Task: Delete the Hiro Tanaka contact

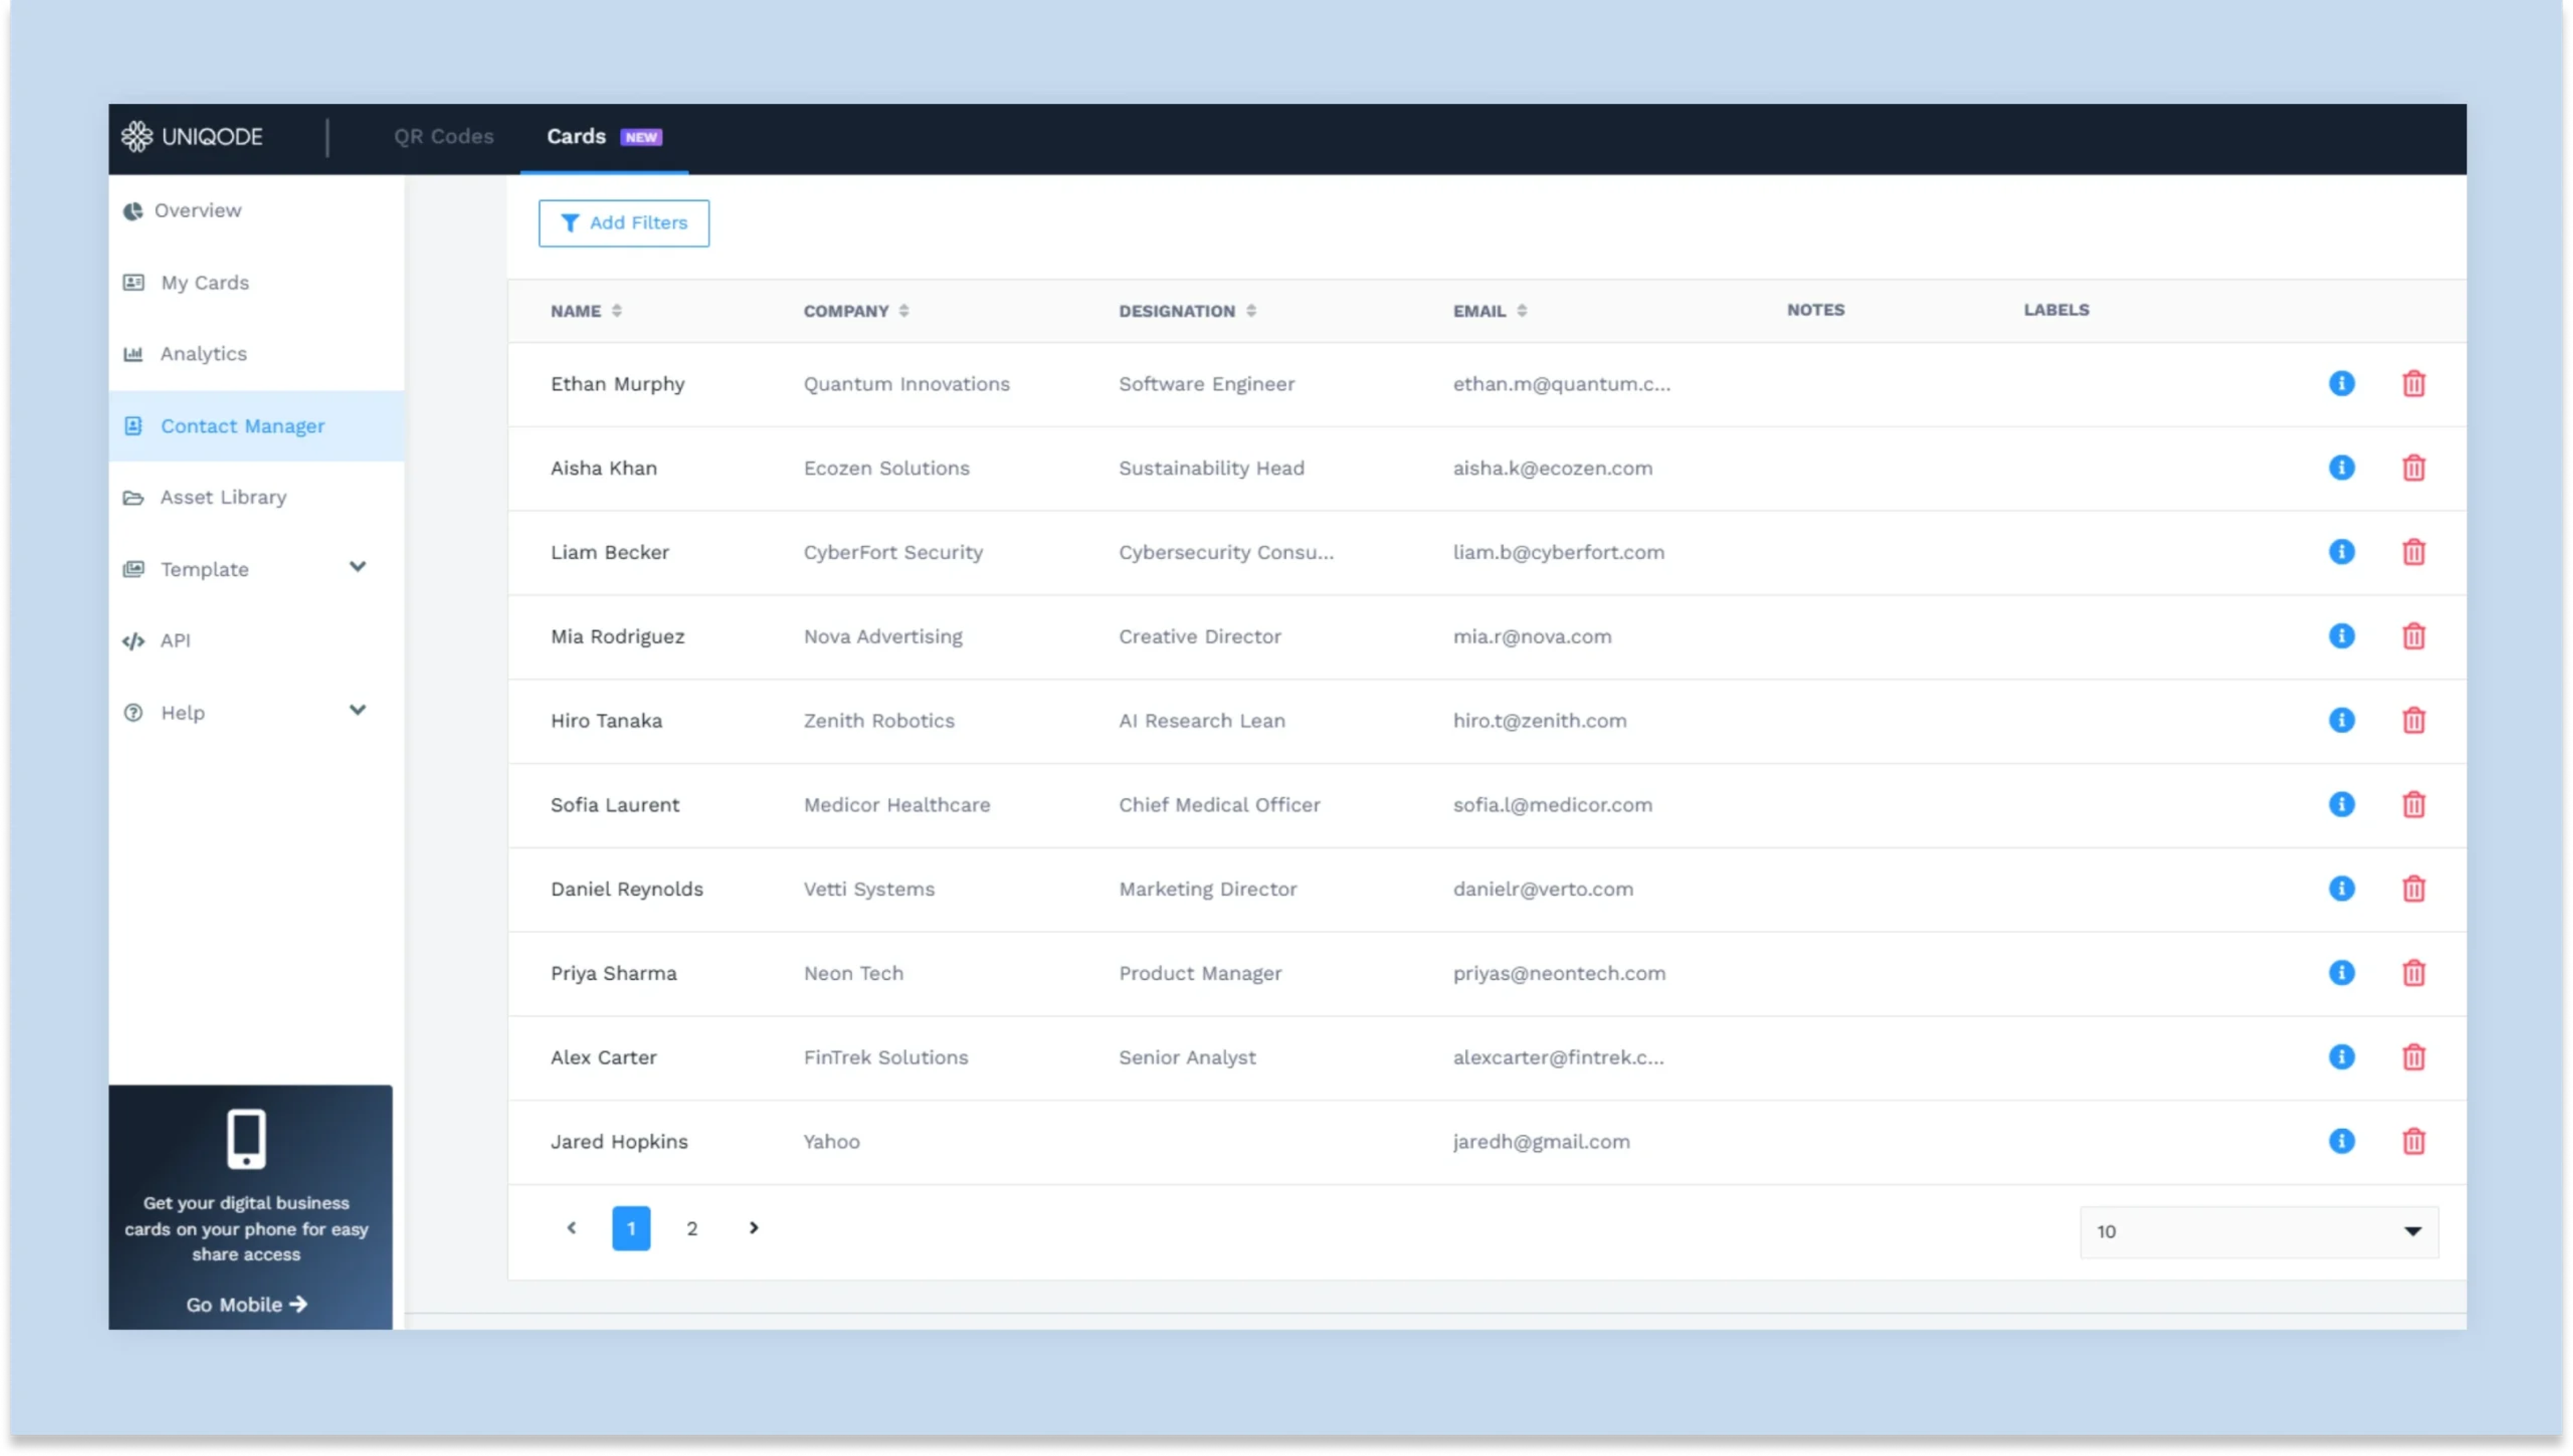Action: 2413,720
